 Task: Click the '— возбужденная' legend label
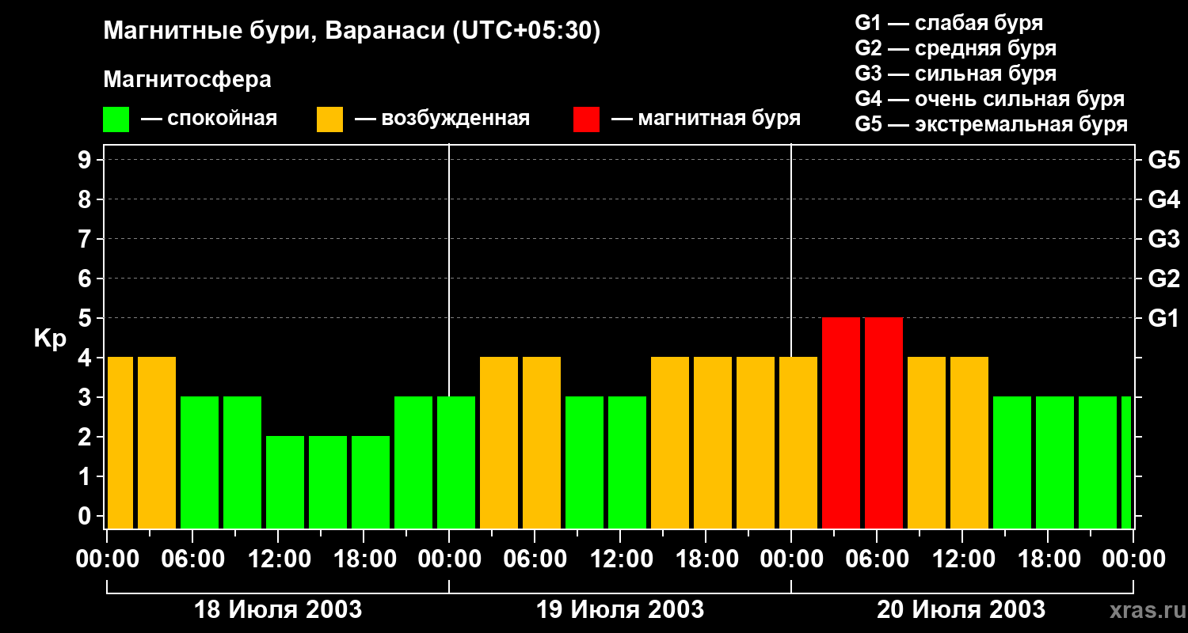click(x=442, y=119)
